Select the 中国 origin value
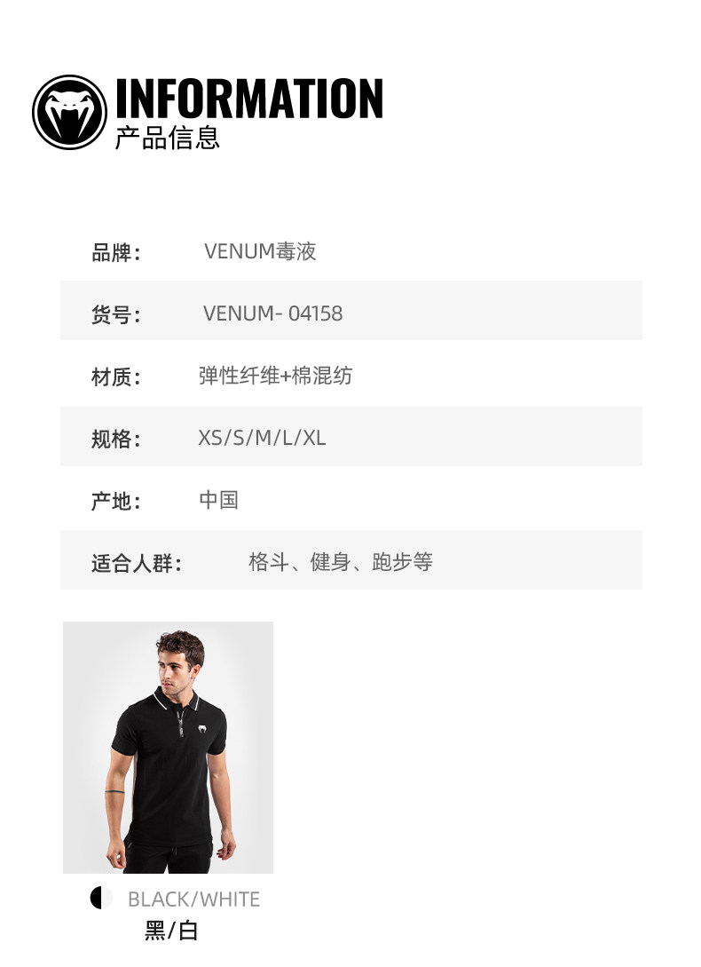 pos(219,500)
